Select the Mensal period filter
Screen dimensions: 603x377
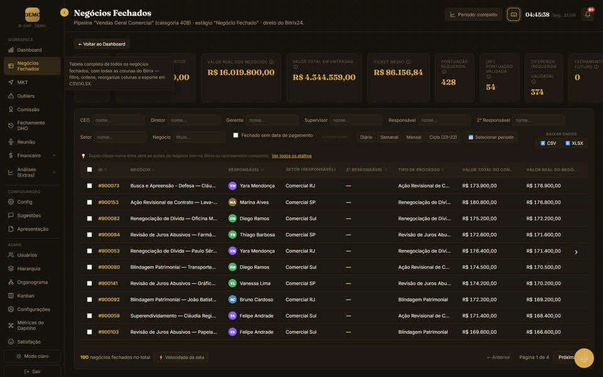[x=414, y=138]
